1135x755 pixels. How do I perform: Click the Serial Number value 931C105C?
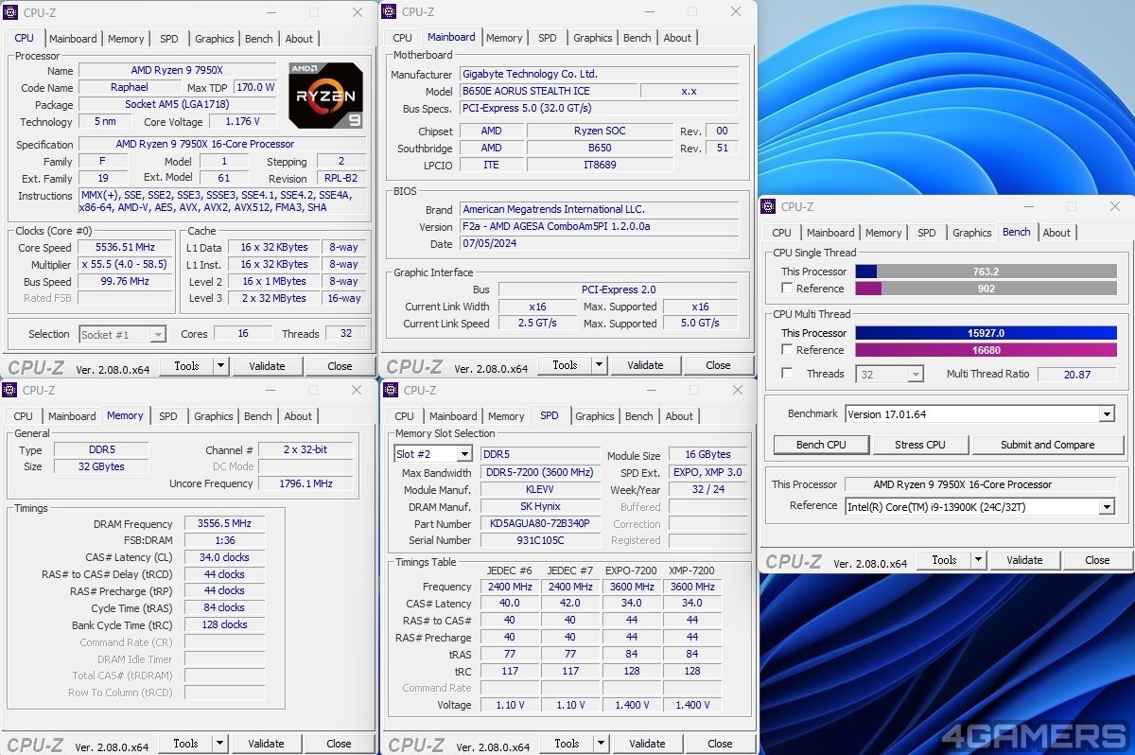pyautogui.click(x=540, y=540)
